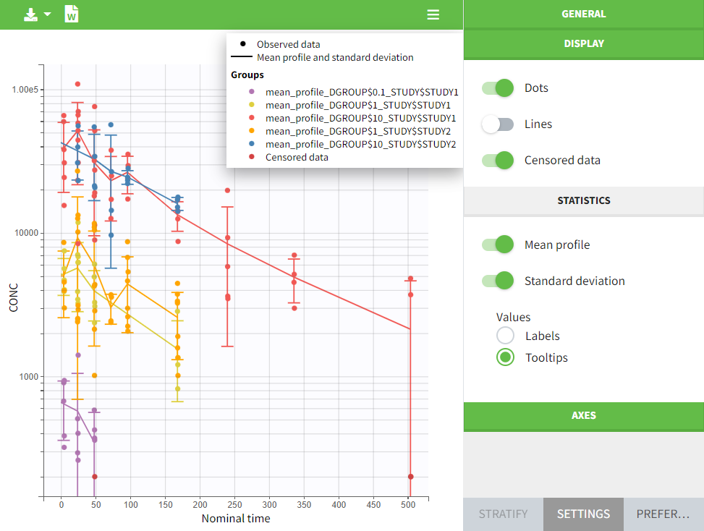Click the Censored data legend marker
The width and height of the screenshot is (704, 531).
(x=252, y=157)
